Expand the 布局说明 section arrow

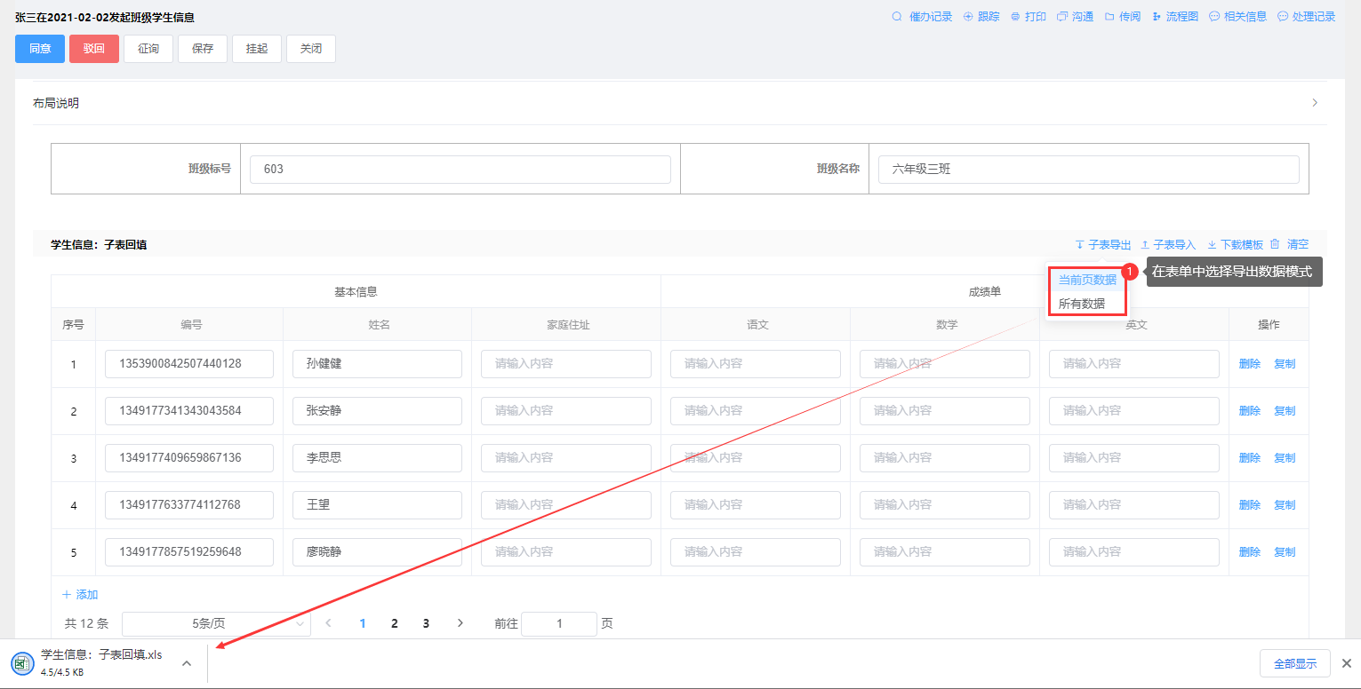(1315, 103)
